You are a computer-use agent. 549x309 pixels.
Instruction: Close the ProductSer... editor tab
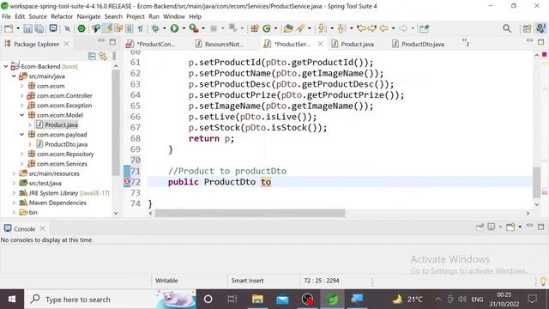(x=320, y=44)
